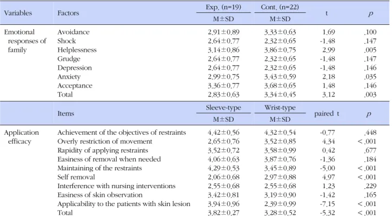Click the p value ".677"
Viewport: 392px width, 219px height.
370,150
